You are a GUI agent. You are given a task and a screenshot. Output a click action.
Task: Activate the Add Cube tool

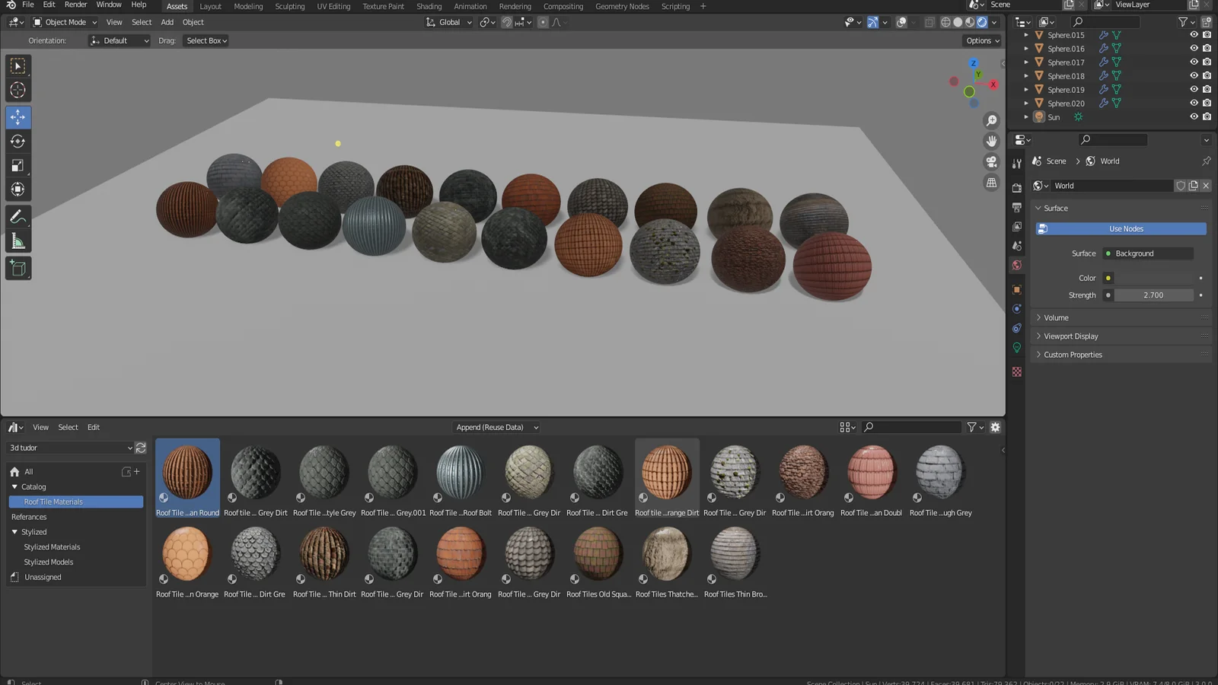point(18,268)
